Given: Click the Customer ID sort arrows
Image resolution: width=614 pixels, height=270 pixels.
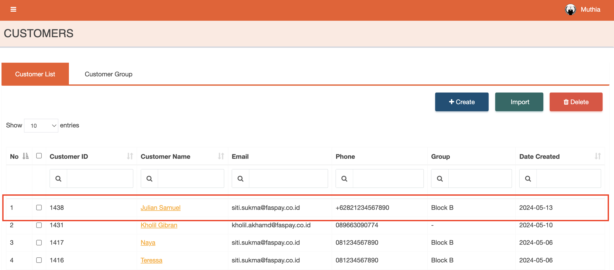Looking at the screenshot, I should (130, 156).
